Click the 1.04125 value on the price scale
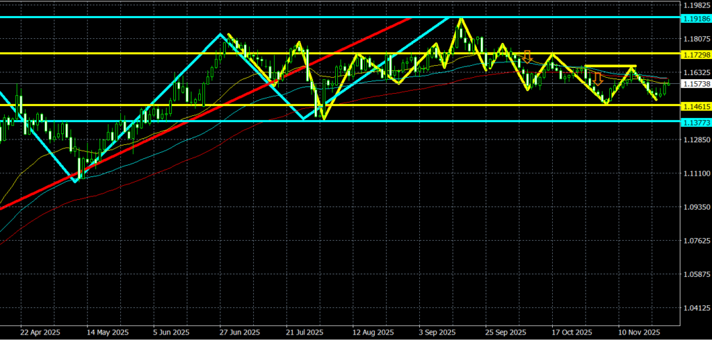Viewport: 712px width, 340px height. pos(694,308)
